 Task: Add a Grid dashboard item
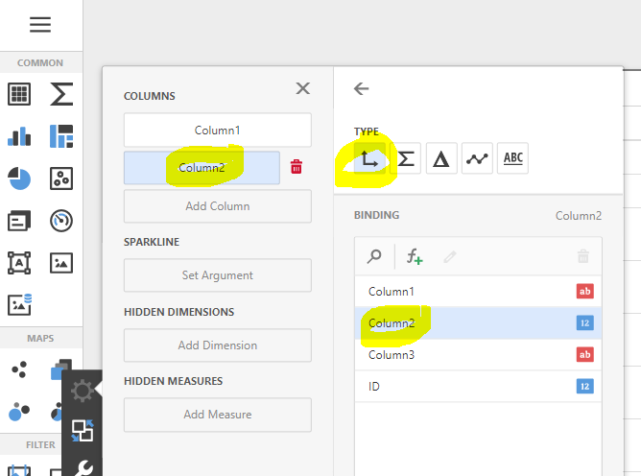tap(19, 94)
